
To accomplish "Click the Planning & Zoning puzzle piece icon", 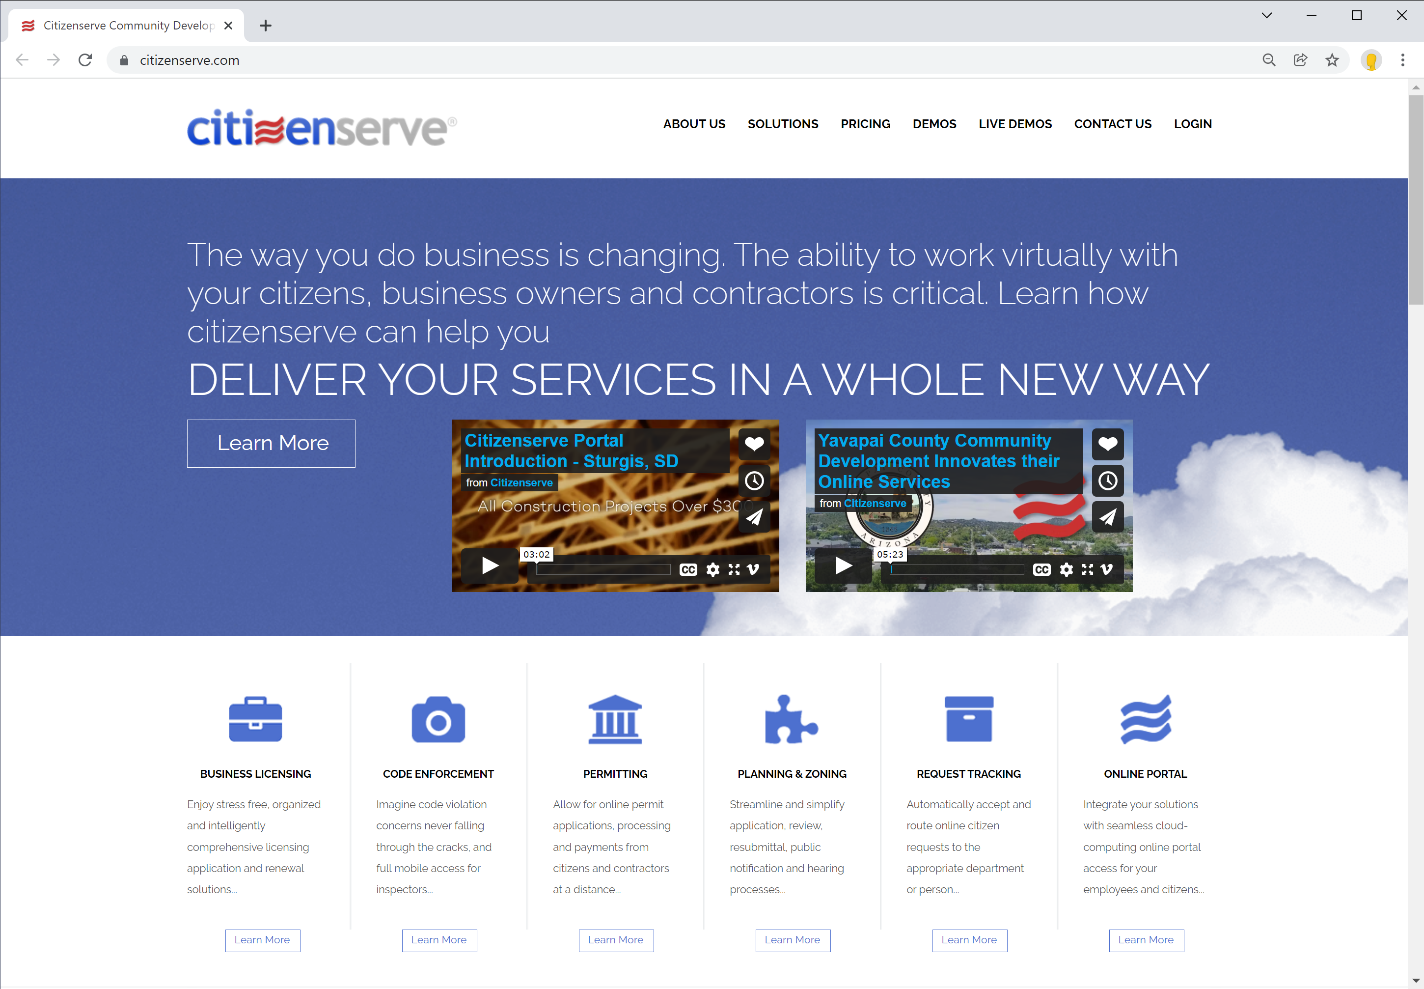I will point(792,719).
